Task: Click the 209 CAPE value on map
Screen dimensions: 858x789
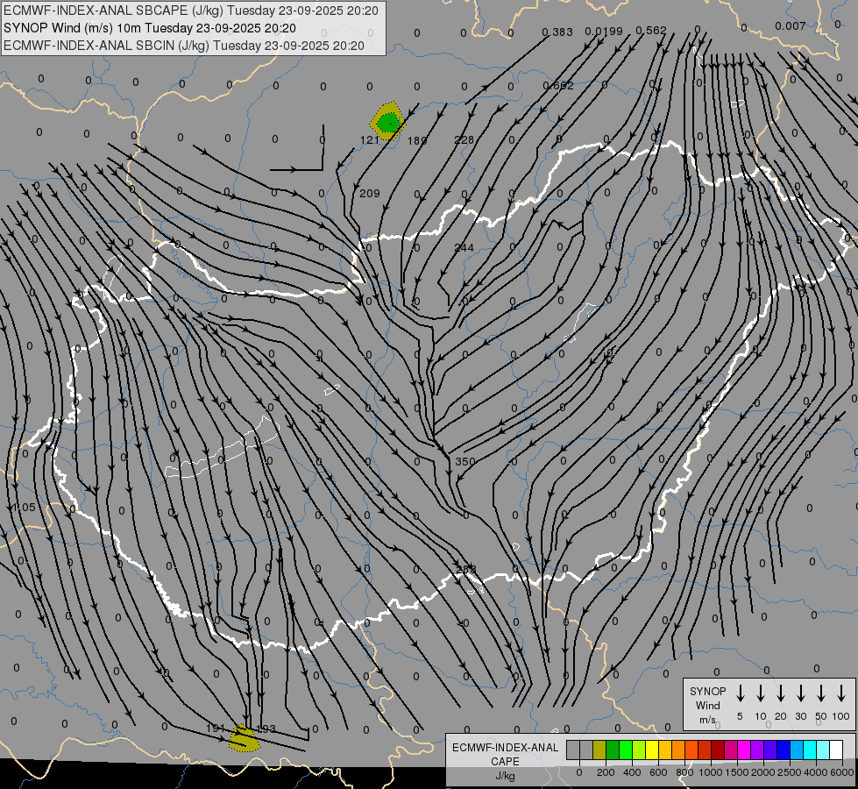Action: pos(369,193)
